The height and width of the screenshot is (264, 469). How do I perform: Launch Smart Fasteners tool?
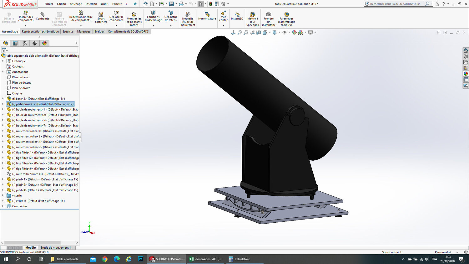click(101, 18)
